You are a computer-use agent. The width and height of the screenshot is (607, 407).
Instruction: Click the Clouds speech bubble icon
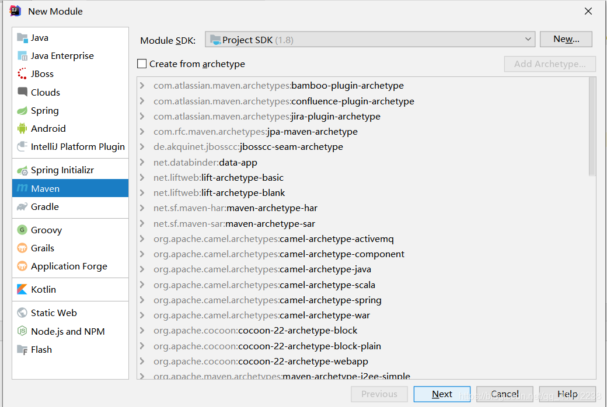(x=22, y=92)
